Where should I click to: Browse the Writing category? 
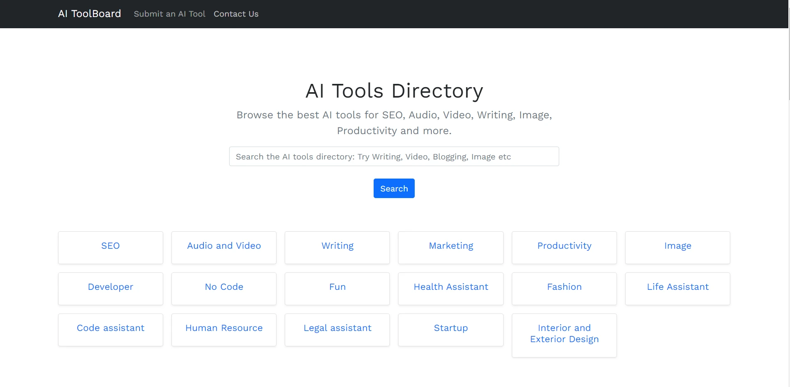coord(337,247)
